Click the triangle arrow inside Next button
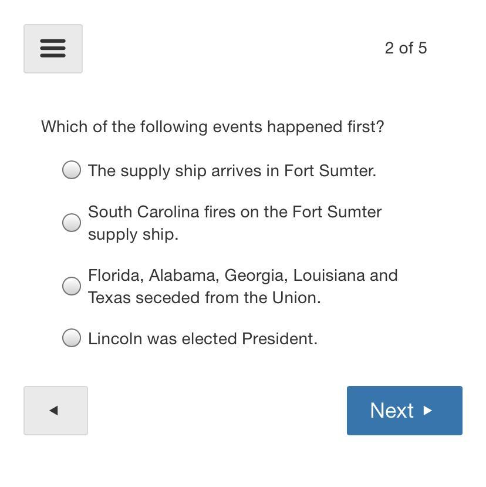This screenshot has width=486, height=487. click(x=428, y=411)
